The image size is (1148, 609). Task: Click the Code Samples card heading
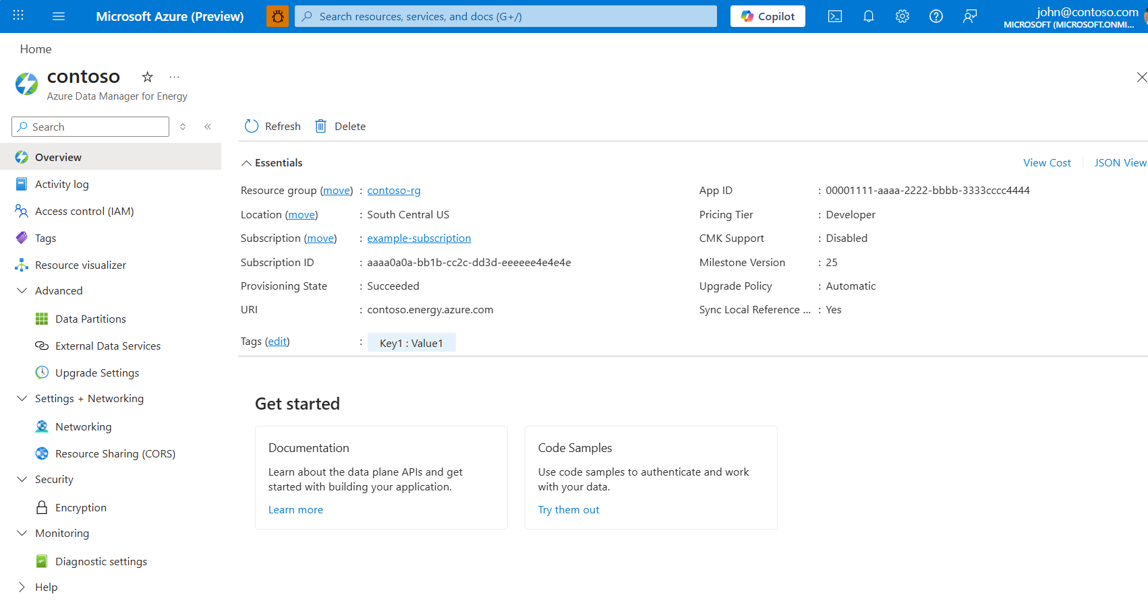pos(575,448)
